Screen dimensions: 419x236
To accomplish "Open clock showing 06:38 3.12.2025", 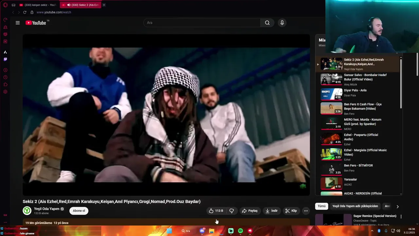I will pos(410,231).
